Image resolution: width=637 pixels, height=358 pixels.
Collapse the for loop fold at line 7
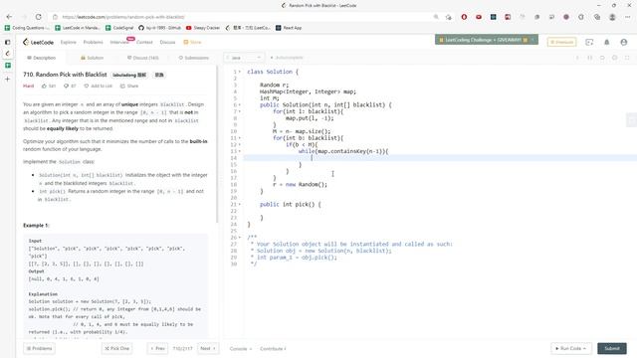[x=240, y=111]
